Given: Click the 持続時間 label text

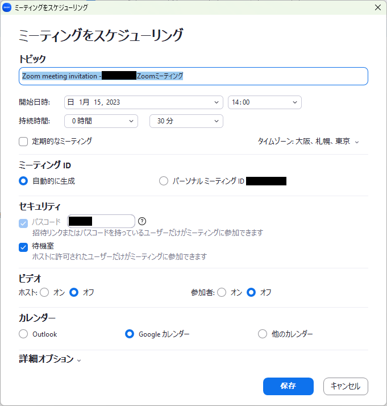Looking at the screenshot, I should (x=34, y=121).
